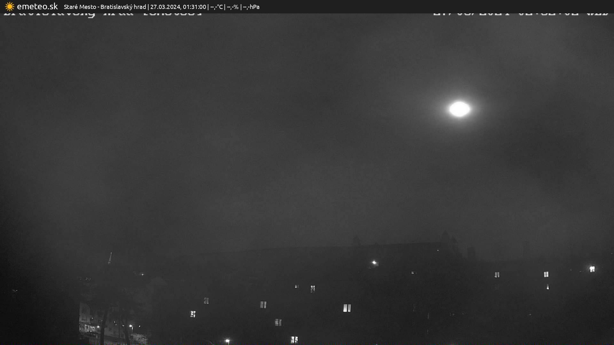Click the temperature reading in °C

click(x=216, y=7)
